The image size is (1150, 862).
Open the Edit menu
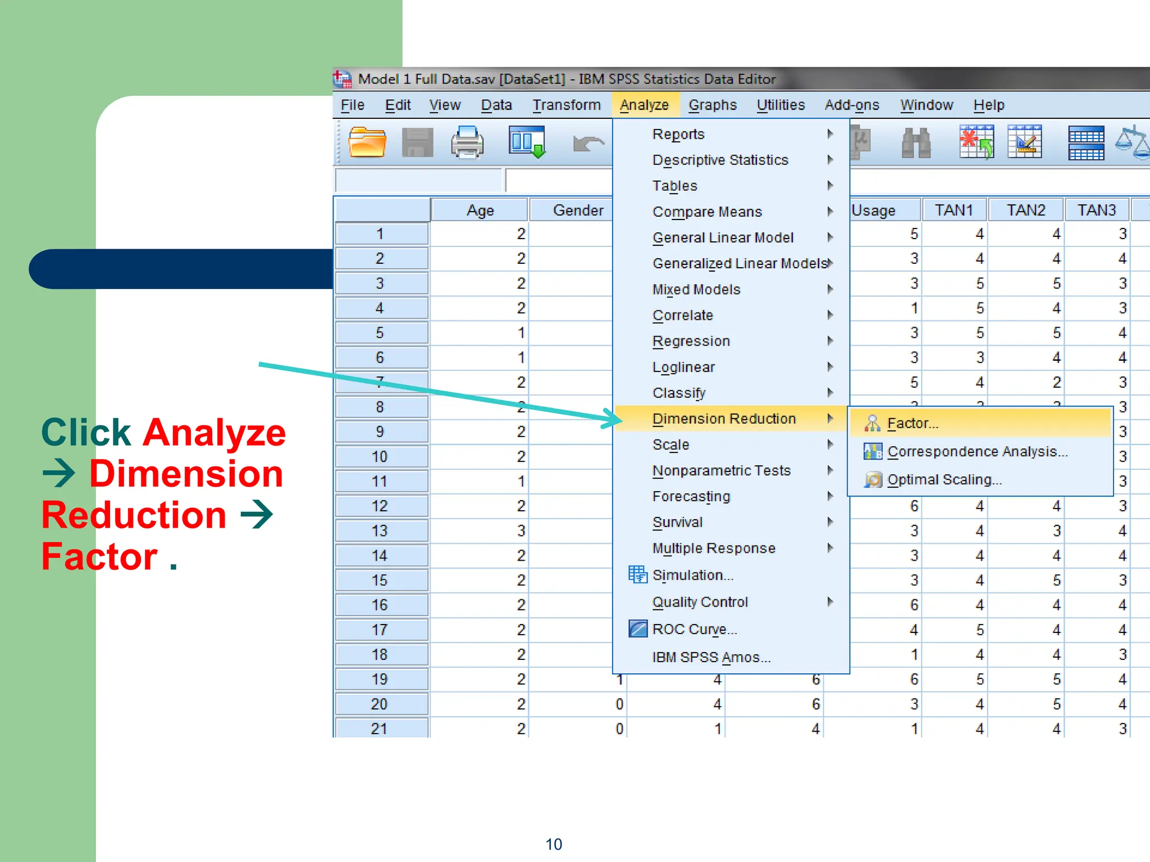click(398, 105)
